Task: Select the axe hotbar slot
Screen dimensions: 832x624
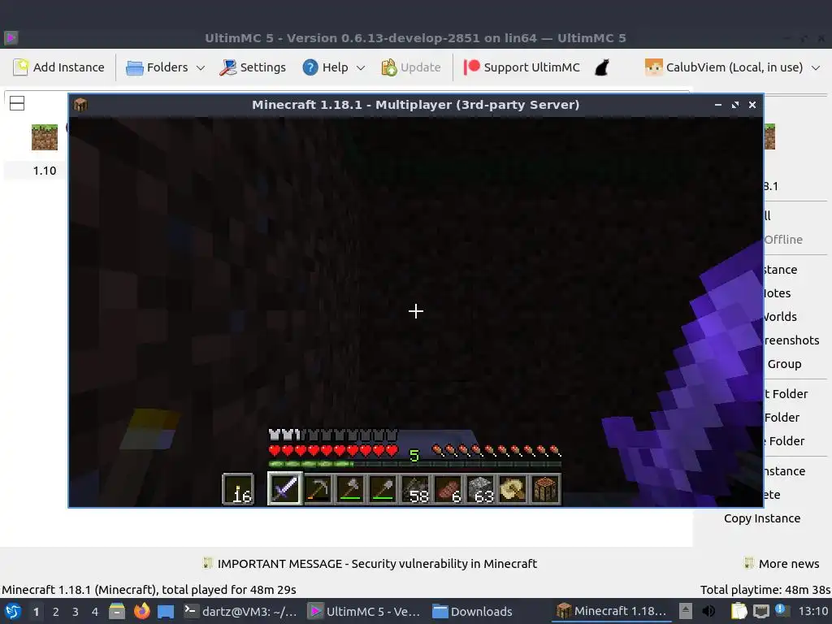Action: [x=350, y=488]
